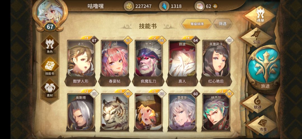Select the 罗杰 疯魔乱刀 card
This screenshot has height=139, width=302.
point(148,61)
